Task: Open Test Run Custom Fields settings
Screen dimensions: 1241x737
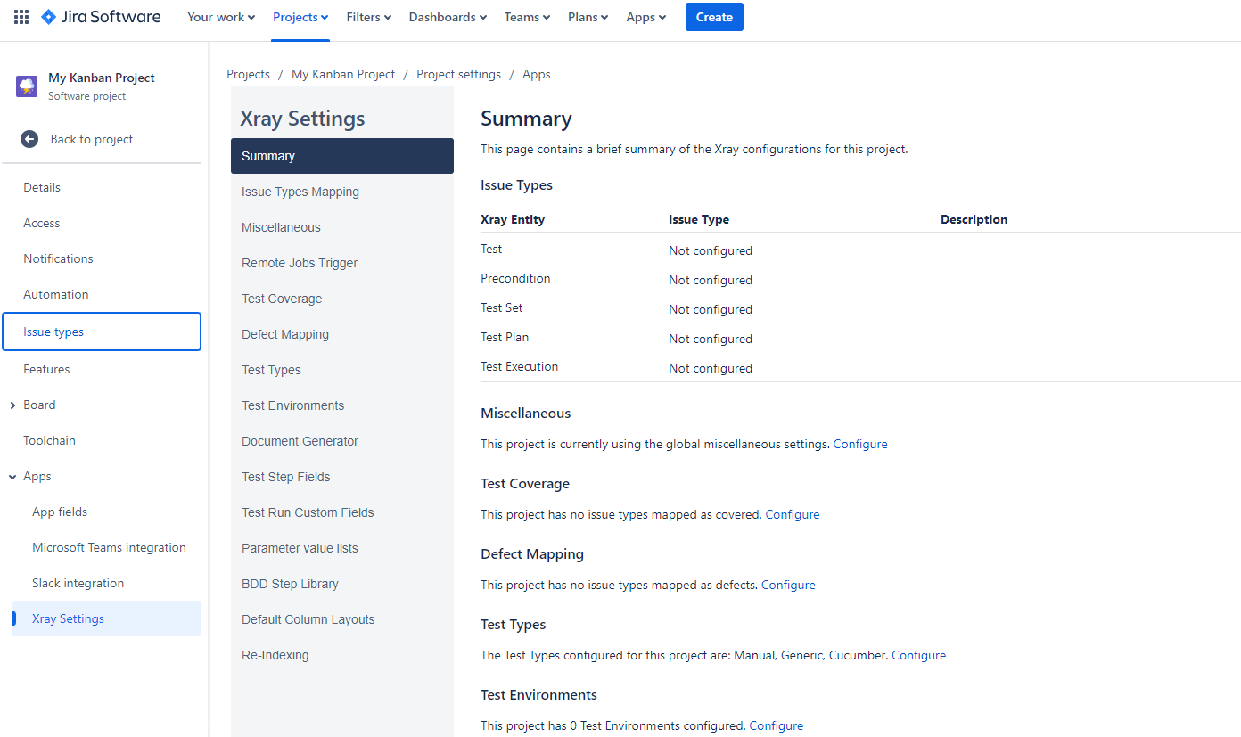Action: pyautogui.click(x=342, y=512)
